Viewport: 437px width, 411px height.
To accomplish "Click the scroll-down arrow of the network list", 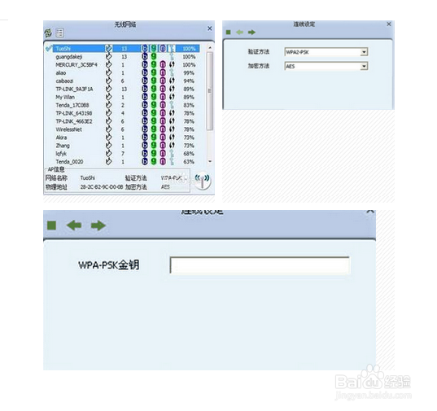I will (210, 161).
